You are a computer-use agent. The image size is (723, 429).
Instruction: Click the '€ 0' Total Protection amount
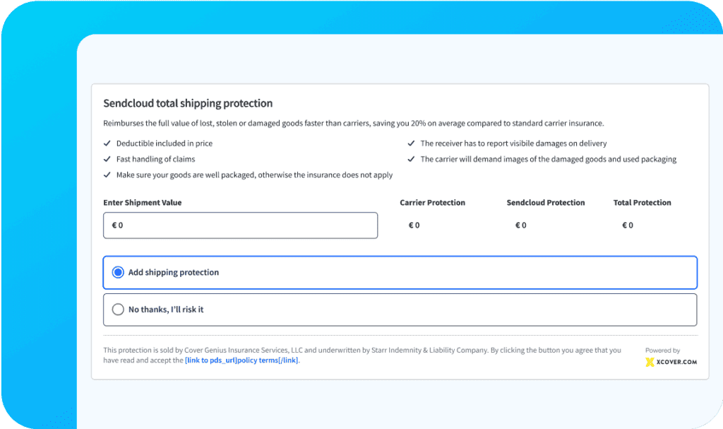coord(628,225)
